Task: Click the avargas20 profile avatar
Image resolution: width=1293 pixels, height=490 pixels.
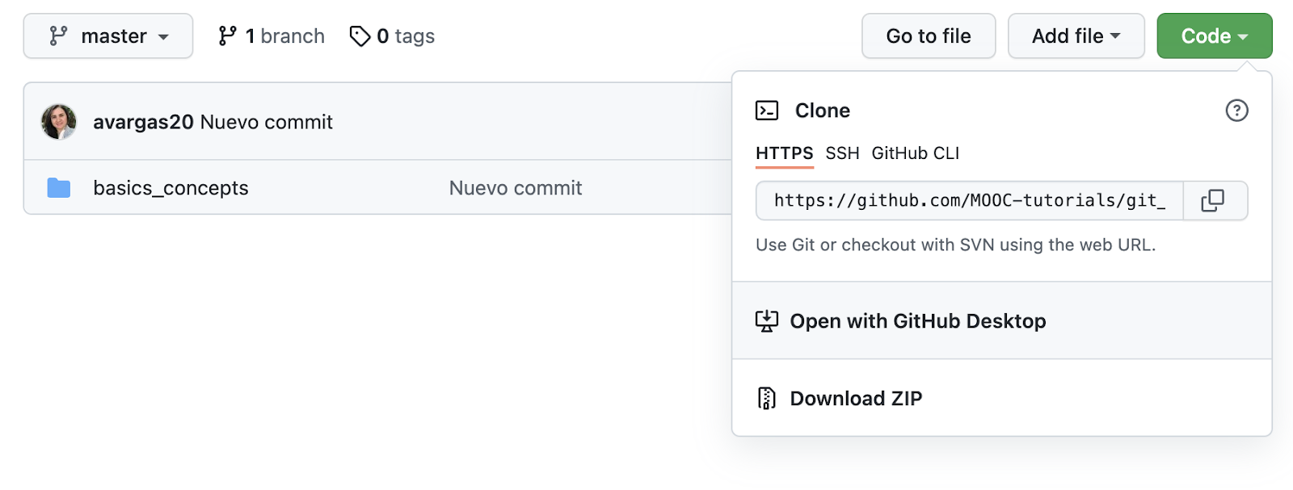Action: pyautogui.click(x=59, y=122)
